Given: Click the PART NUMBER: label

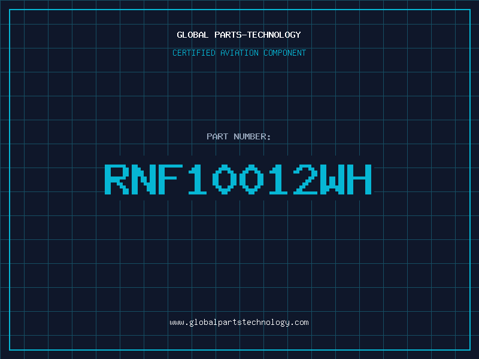Looking at the screenshot, I should [x=238, y=136].
